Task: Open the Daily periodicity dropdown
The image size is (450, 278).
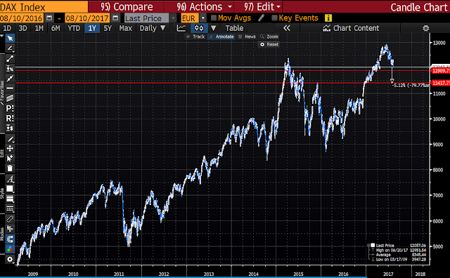Action: click(153, 28)
